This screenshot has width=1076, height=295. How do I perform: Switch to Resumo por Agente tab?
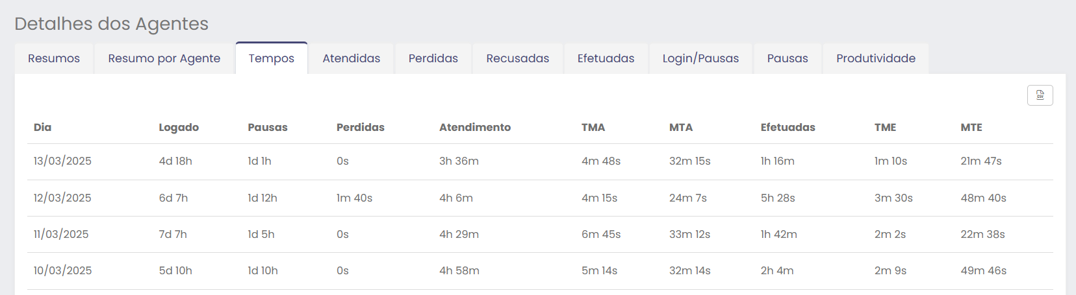click(x=164, y=58)
